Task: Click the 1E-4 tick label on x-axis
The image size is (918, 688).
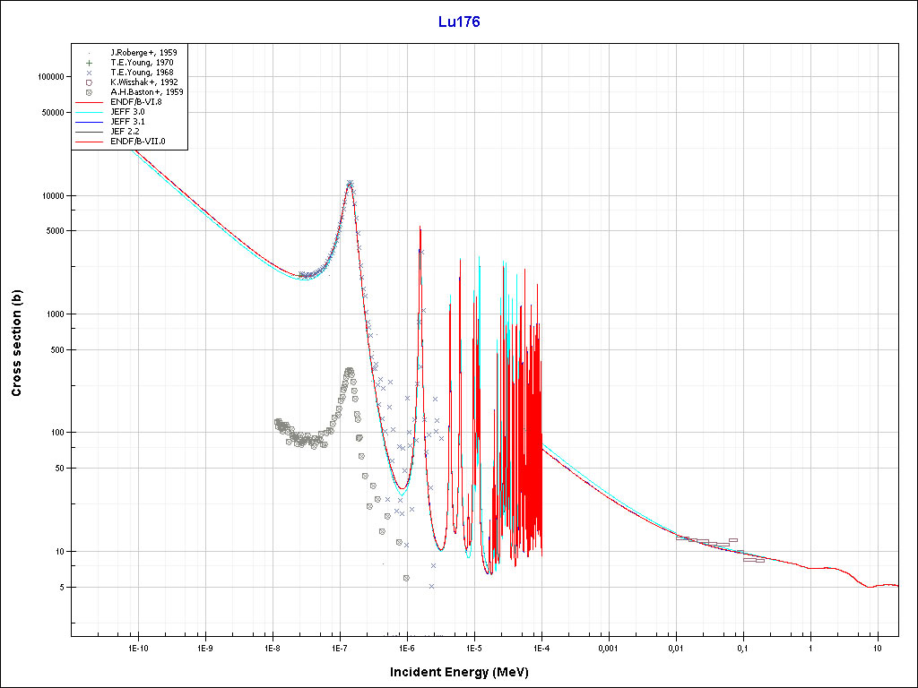Action: (x=541, y=647)
